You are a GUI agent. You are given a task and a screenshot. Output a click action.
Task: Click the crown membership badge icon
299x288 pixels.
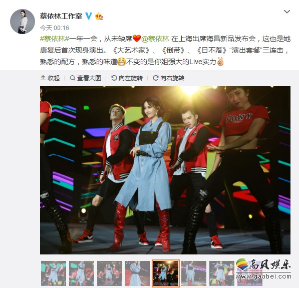click(99, 17)
